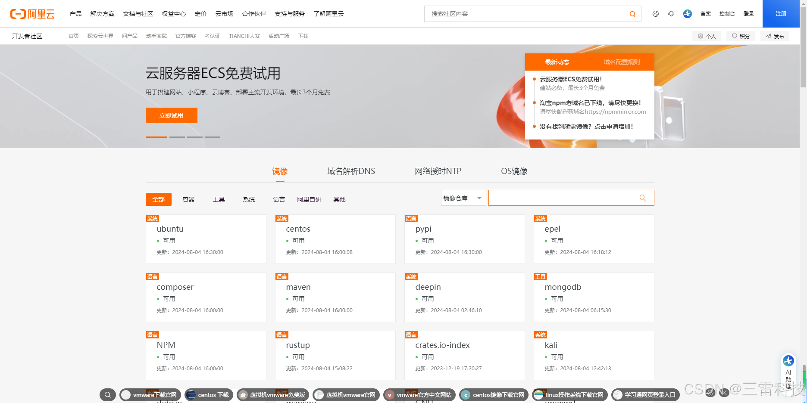Filter mirrors by 系统
Viewport: 807px width, 403px height.
249,199
